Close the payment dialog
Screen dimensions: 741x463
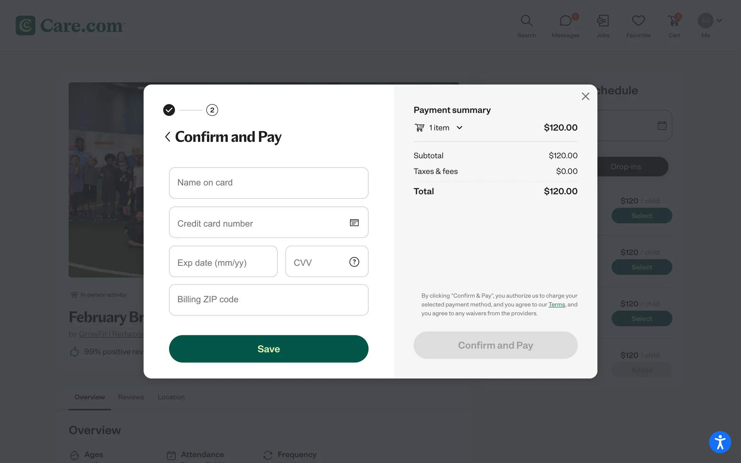tap(585, 96)
